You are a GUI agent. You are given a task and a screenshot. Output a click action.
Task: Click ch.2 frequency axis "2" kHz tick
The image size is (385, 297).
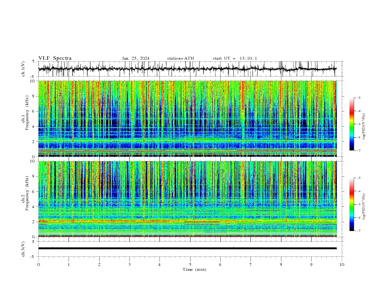34,222
